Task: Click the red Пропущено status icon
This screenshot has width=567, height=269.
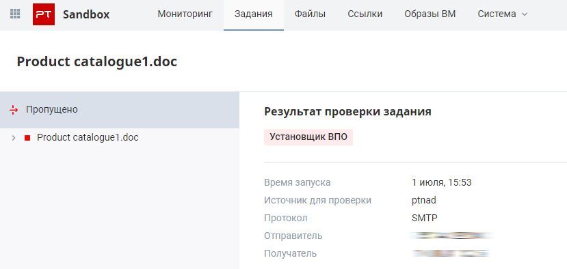Action: pyautogui.click(x=14, y=110)
